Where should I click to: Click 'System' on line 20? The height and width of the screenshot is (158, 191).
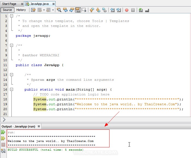40,109
